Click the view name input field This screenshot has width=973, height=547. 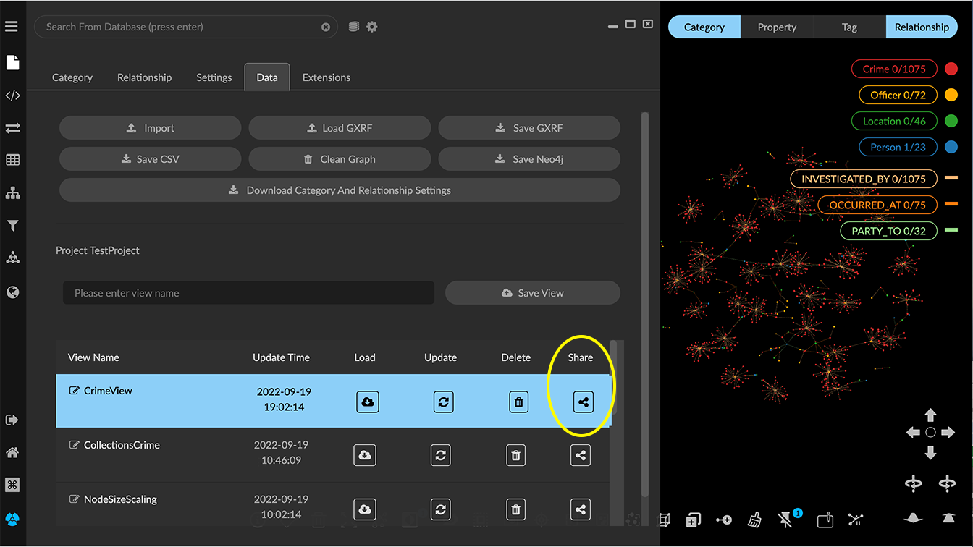point(248,293)
